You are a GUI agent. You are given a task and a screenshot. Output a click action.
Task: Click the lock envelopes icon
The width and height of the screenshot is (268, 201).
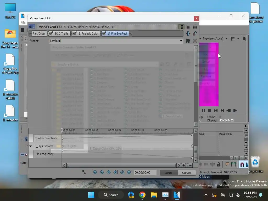coord(219,165)
